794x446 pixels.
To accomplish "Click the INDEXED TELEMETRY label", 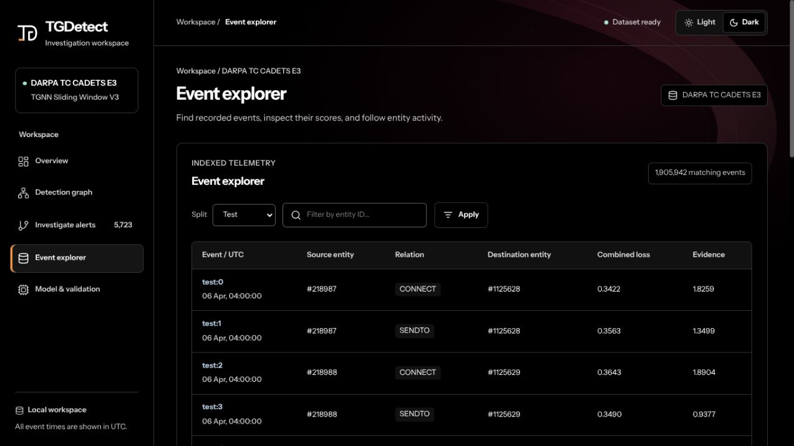I will click(233, 163).
